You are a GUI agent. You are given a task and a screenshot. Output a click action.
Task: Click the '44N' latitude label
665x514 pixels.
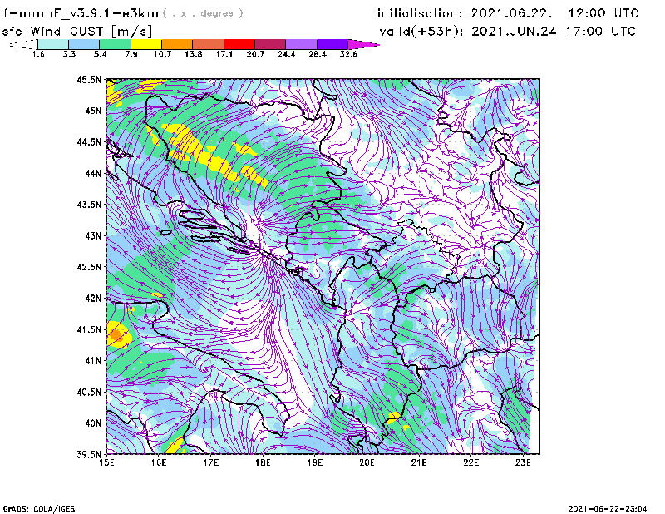point(93,173)
